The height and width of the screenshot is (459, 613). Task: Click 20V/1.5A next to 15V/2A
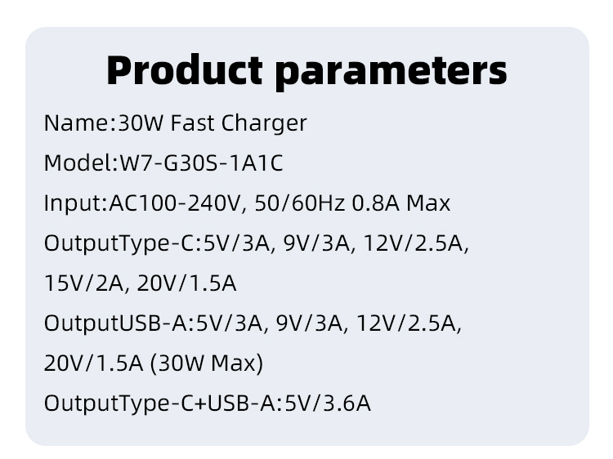[x=186, y=283]
